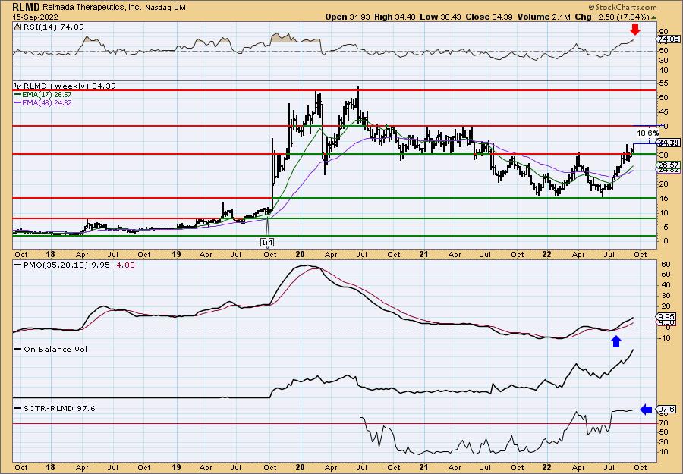Click the Volume 2.1M value
This screenshot has height=474, width=683.
coord(543,17)
